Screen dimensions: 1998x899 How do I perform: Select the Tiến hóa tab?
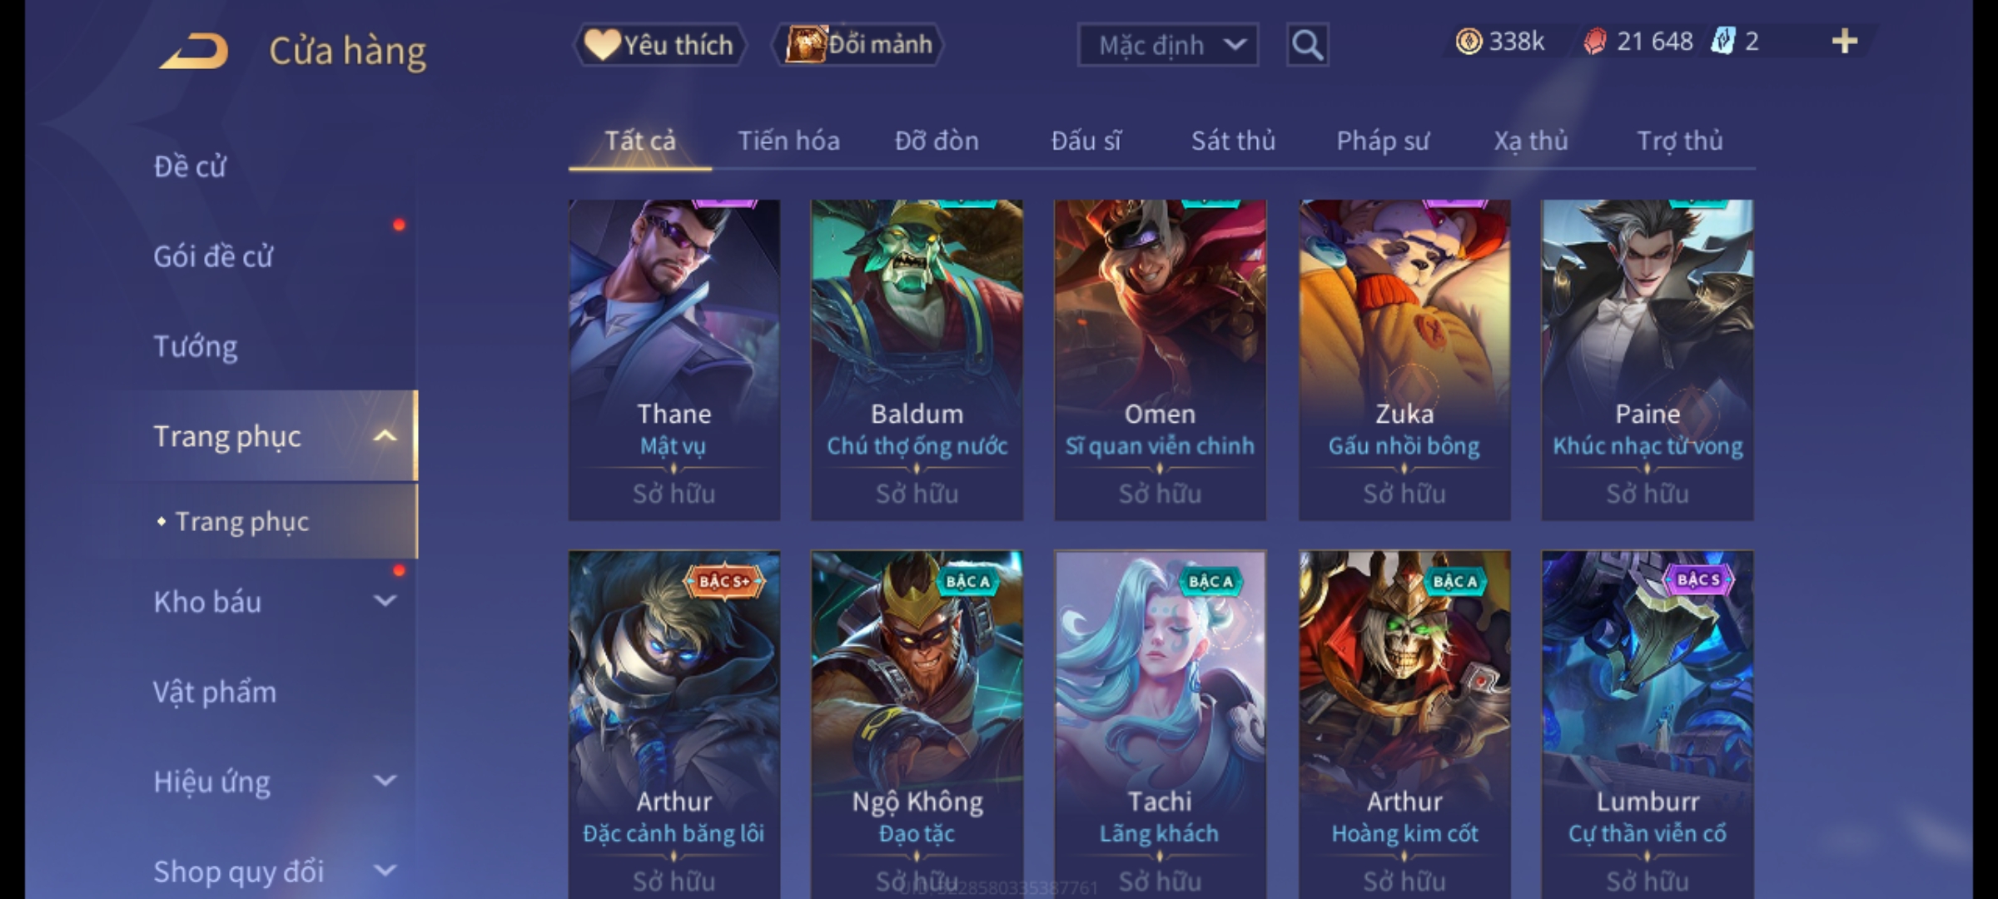click(x=788, y=141)
